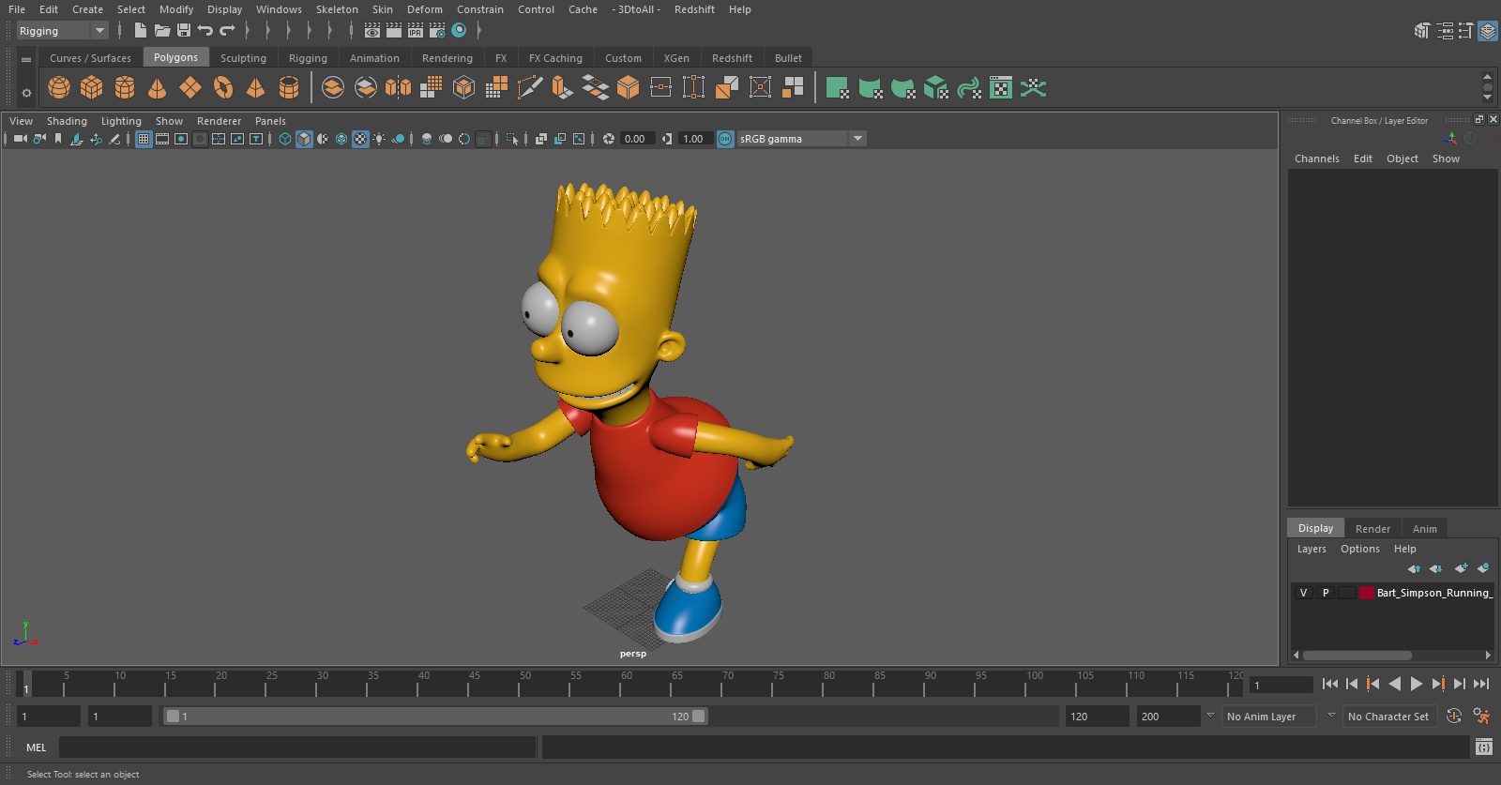
Task: Click the mirror geometry shelf icon
Action: click(399, 88)
